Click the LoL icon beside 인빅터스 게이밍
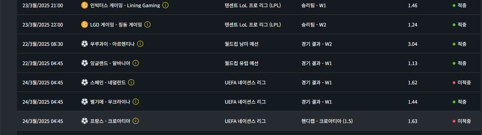This screenshot has height=135, width=482. (85, 5)
